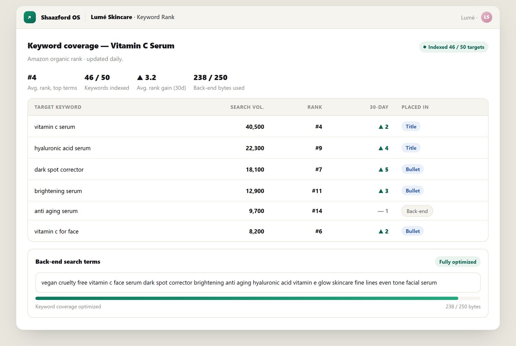
Task: Click search volume 12,900
Action: pos(255,191)
